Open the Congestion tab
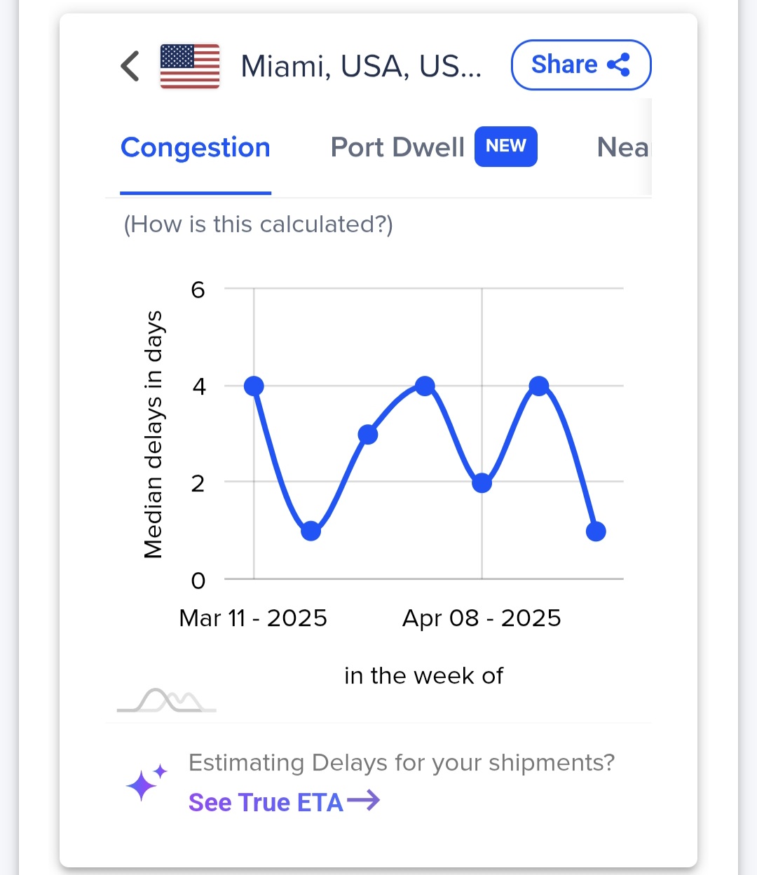The width and height of the screenshot is (757, 875). 196,148
